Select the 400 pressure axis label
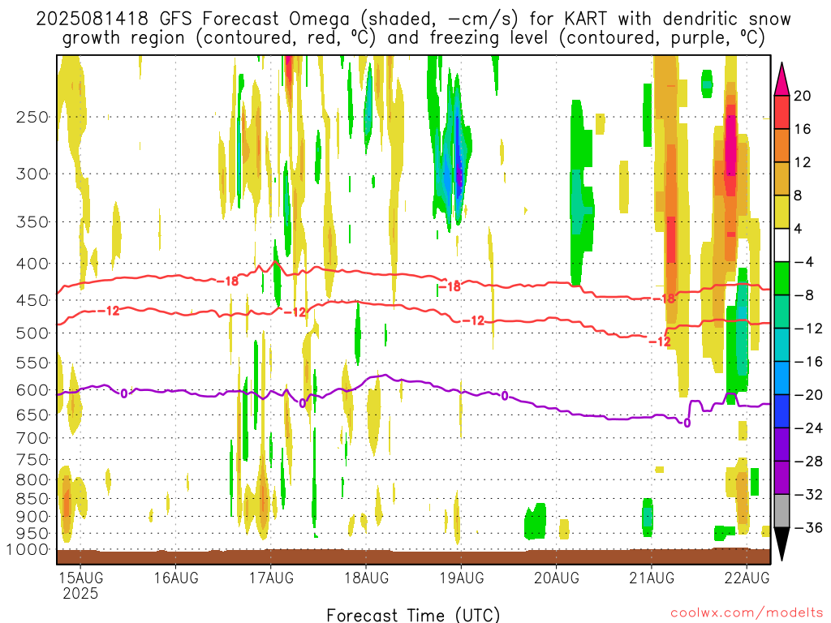This screenshot has height=623, width=831. click(32, 264)
